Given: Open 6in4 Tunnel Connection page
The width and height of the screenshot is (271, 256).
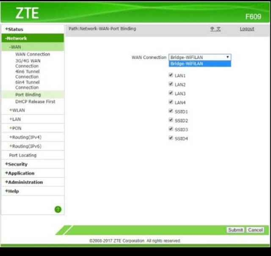Looking at the screenshot, I should [27, 85].
